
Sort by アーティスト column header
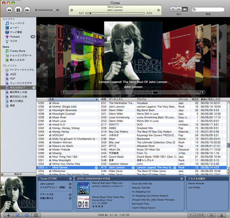(x=122, y=99)
